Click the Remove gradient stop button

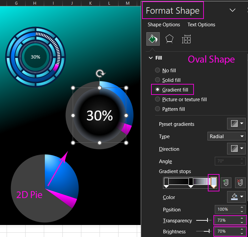coord(240,182)
